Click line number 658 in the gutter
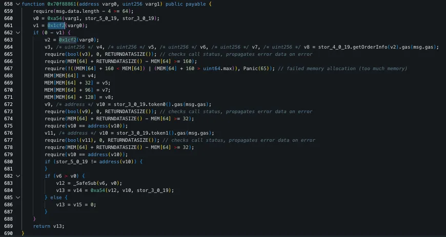The height and width of the screenshot is (237, 446). click(8, 4)
